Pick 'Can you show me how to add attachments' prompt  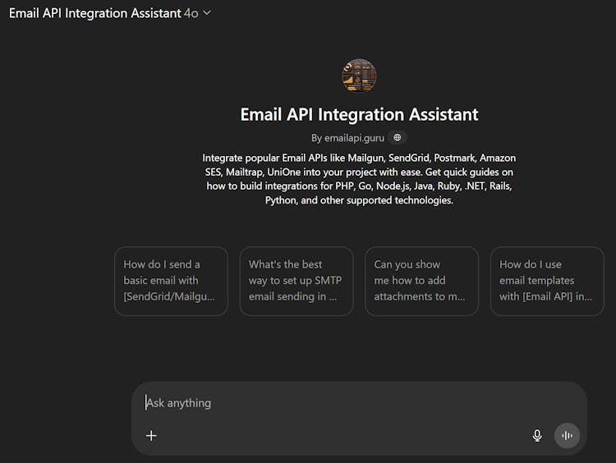point(421,281)
